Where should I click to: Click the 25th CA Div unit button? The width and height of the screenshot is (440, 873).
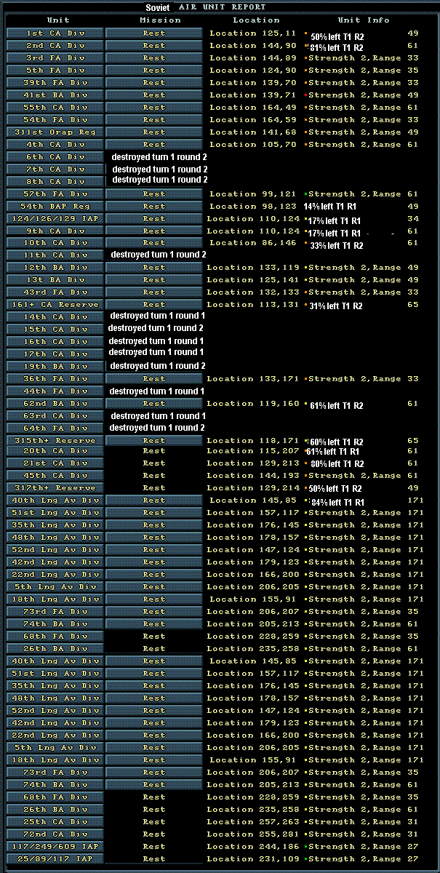[x=55, y=822]
